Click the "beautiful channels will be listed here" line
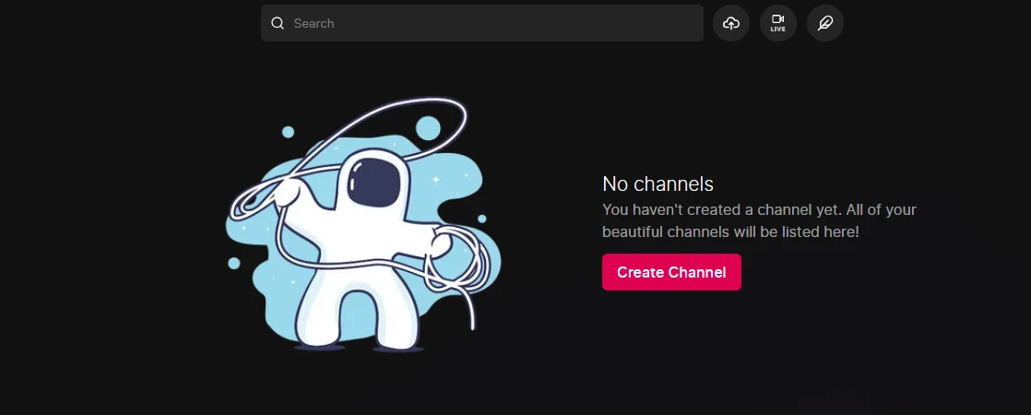The image size is (1031, 415). [x=730, y=231]
